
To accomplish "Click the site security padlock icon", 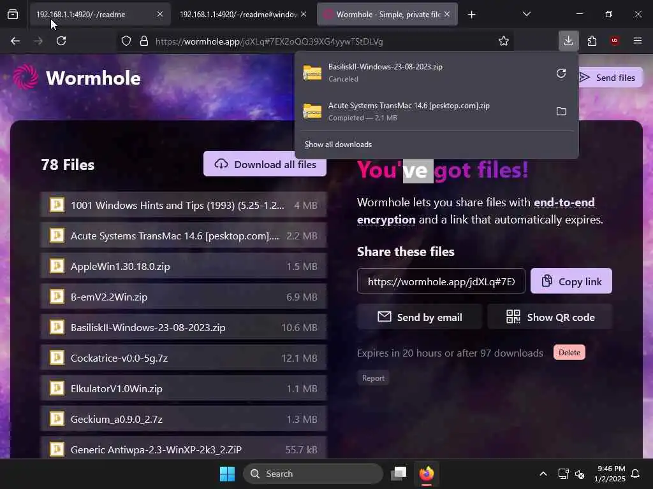I will 144,41.
